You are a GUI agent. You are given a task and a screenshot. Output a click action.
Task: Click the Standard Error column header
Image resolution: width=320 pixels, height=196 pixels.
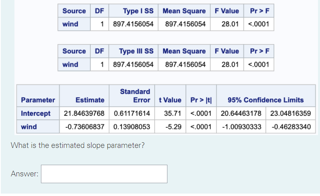coord(135,96)
